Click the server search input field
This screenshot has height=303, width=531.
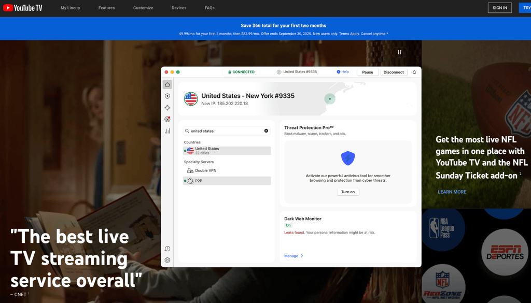tap(227, 131)
